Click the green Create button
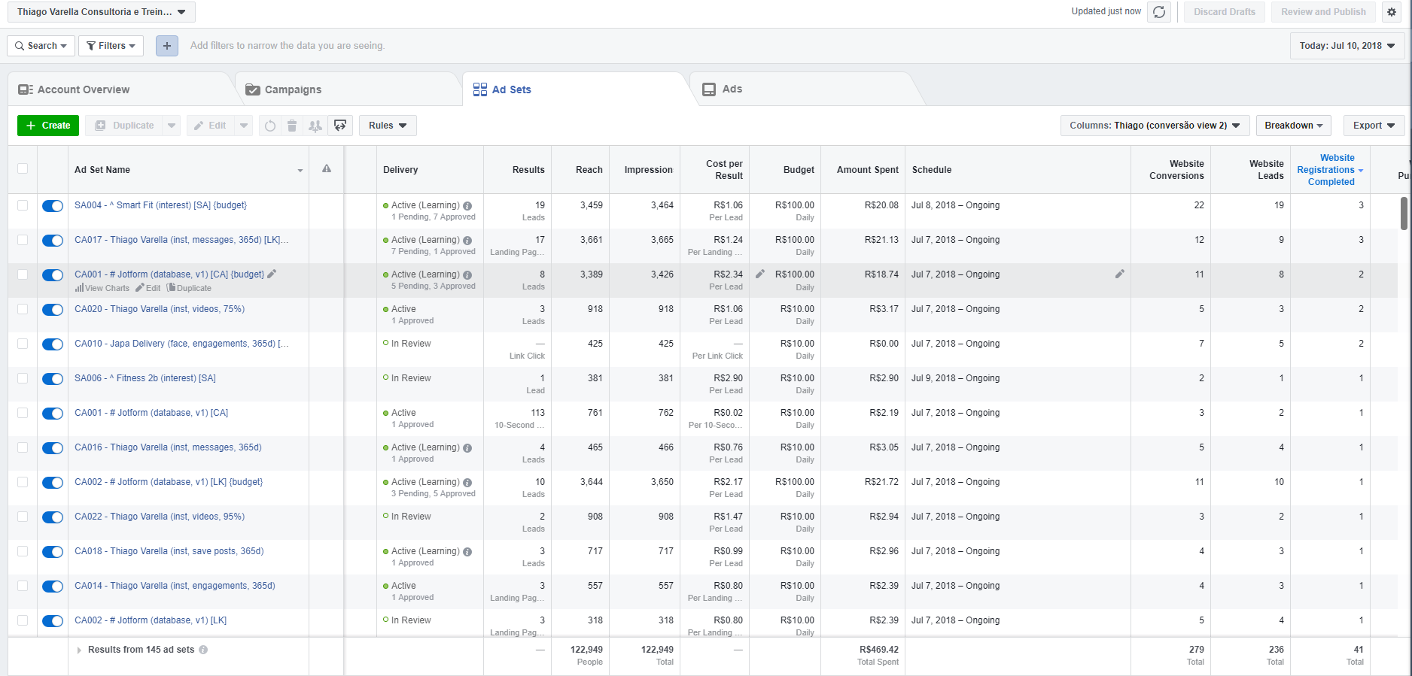 coord(48,126)
